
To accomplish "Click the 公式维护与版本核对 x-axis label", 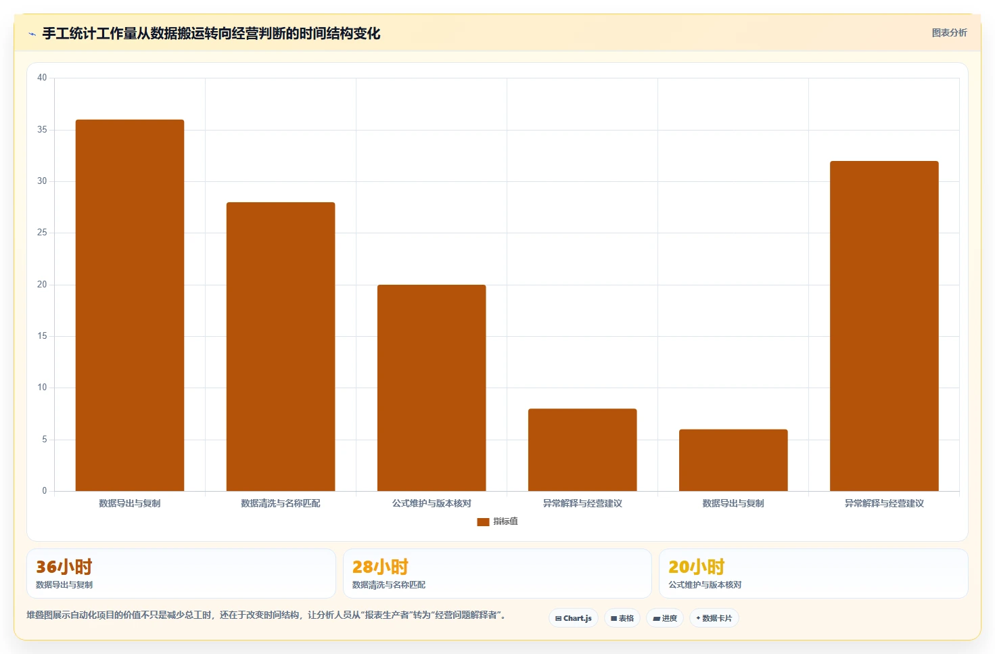I will [432, 503].
